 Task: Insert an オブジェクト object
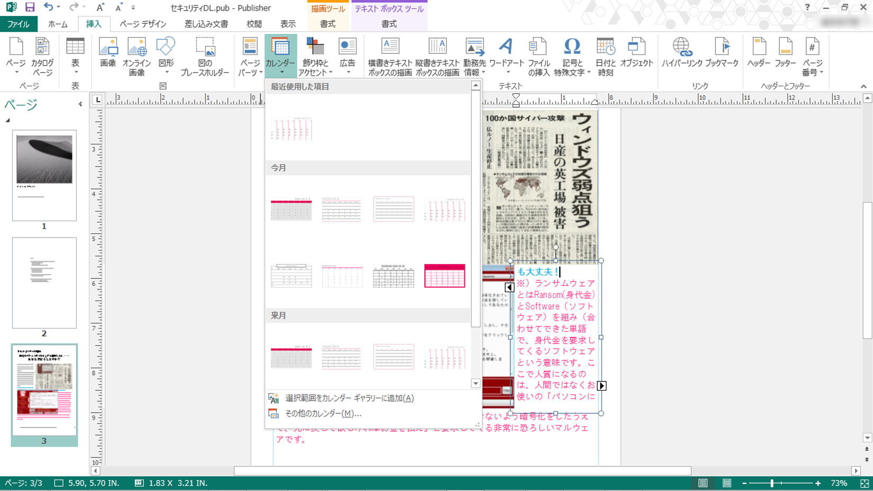[636, 53]
